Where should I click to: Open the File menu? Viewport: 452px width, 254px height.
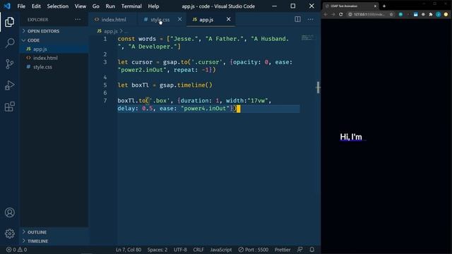21,6
